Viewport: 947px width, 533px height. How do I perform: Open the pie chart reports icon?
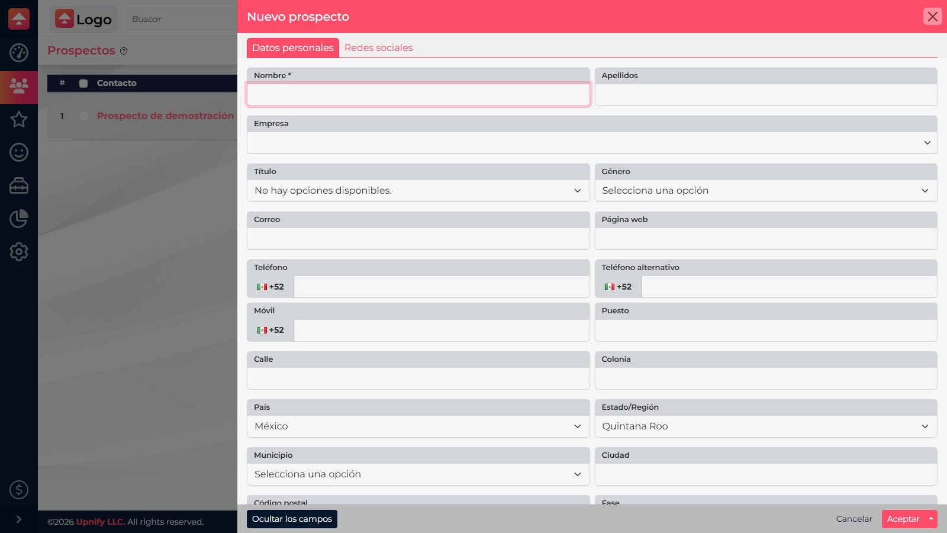[19, 219]
